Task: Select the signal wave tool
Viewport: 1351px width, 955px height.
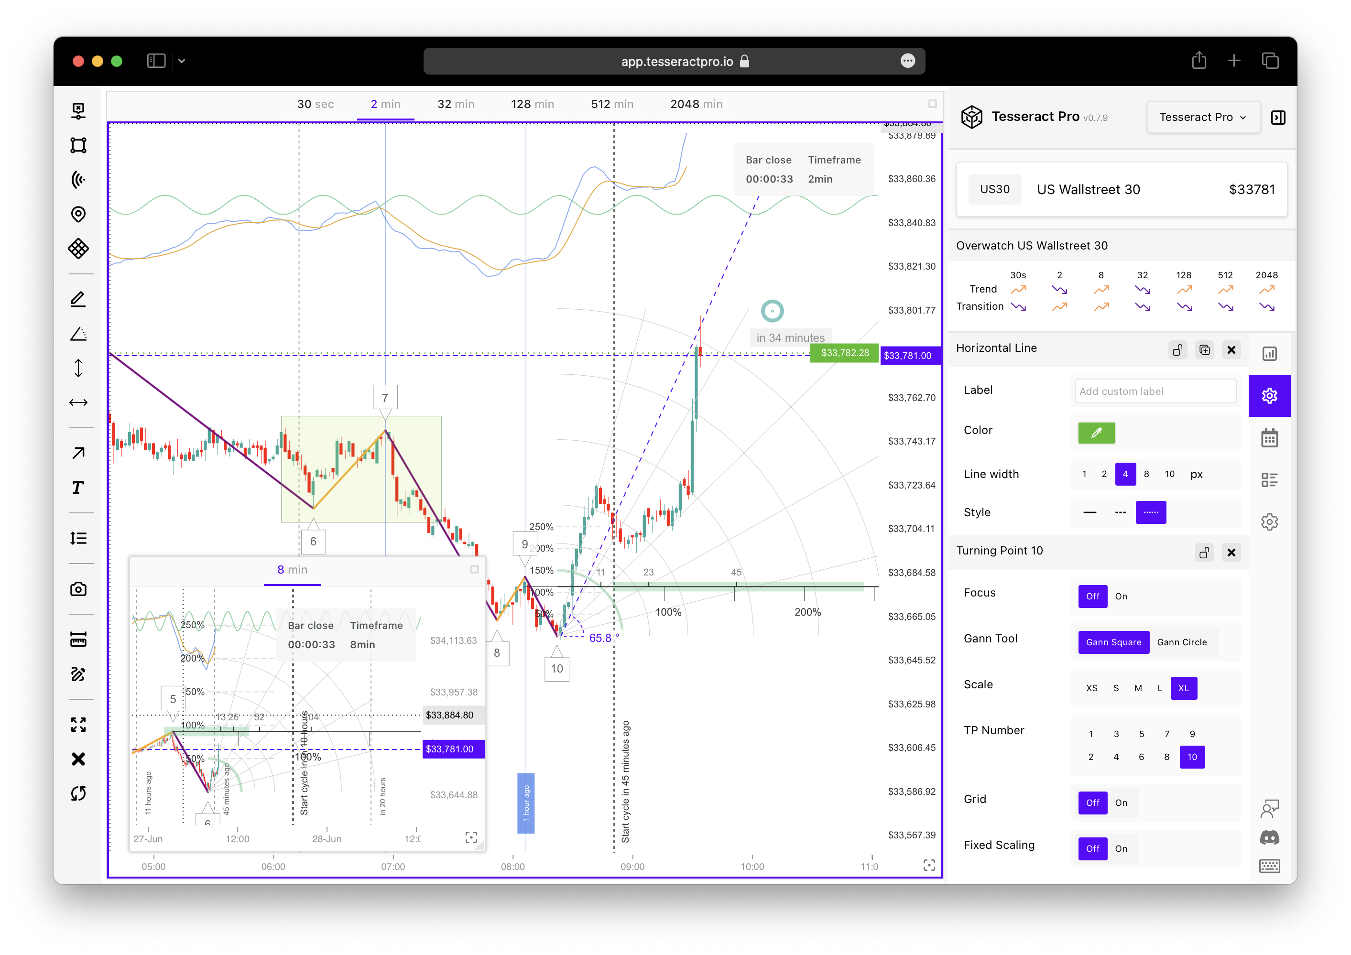Action: [78, 179]
